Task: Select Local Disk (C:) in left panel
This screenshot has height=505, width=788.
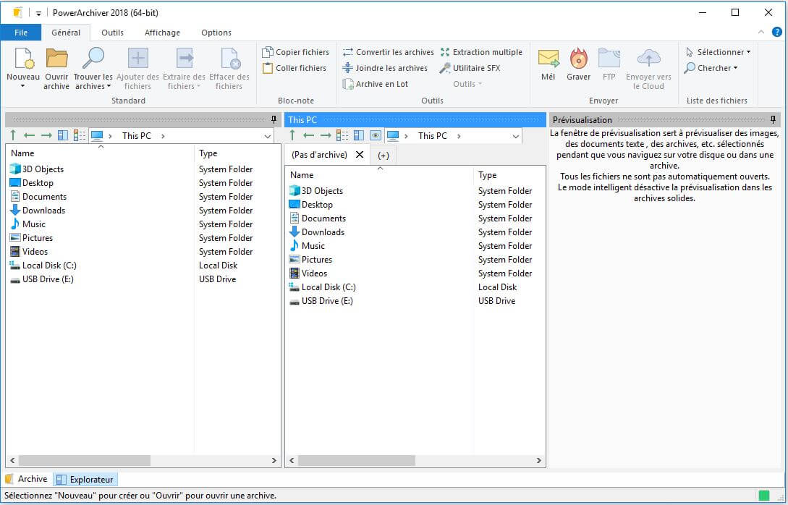Action: point(48,266)
